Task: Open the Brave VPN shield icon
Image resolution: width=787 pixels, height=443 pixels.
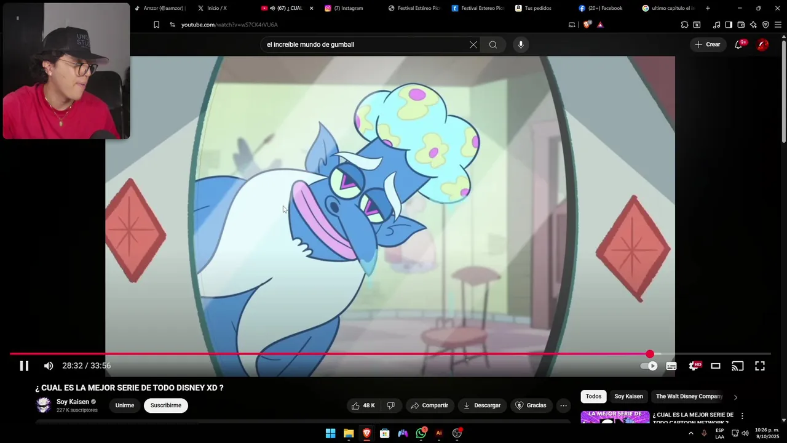Action: 765,25
